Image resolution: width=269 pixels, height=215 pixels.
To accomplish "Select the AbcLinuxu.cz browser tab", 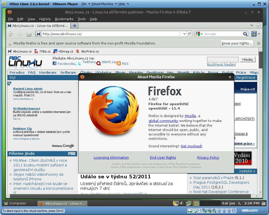I will point(38,26).
